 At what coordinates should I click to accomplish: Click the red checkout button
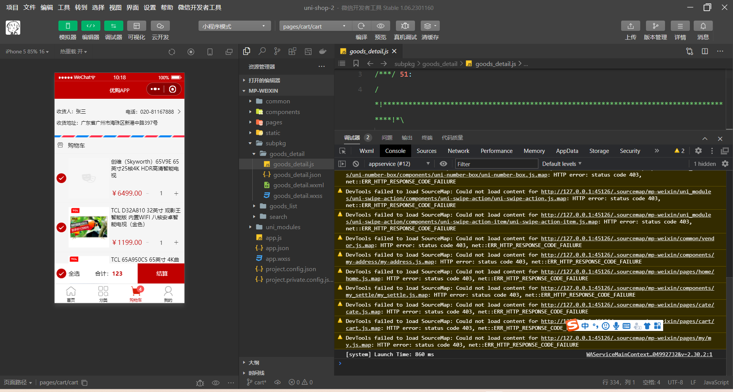(161, 273)
